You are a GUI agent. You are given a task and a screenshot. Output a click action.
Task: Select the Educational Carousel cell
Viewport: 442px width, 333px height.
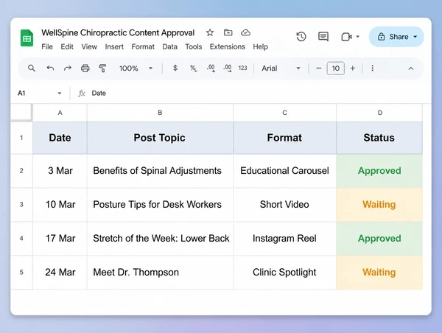pos(284,171)
